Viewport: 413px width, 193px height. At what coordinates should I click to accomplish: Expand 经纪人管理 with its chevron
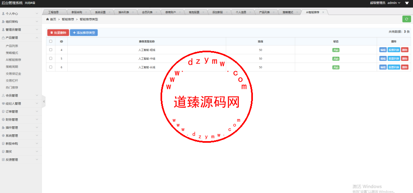[x=37, y=103]
